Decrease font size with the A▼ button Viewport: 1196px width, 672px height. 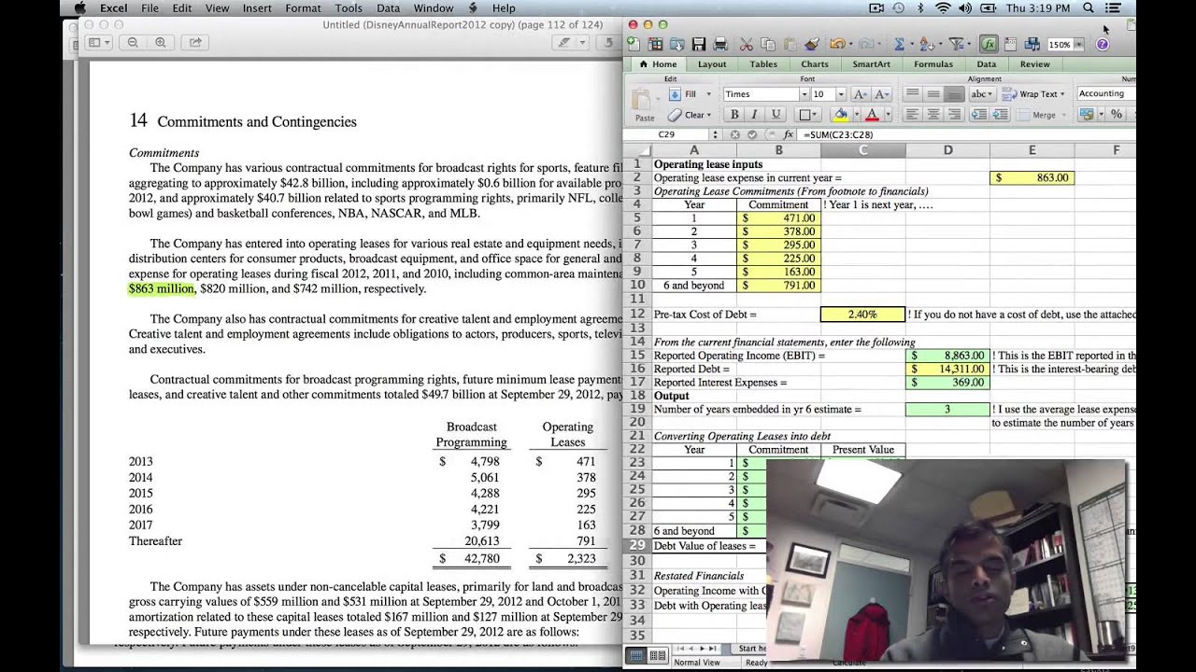point(881,94)
